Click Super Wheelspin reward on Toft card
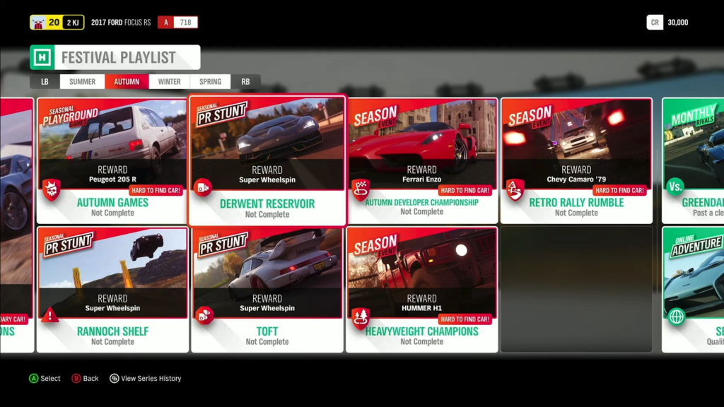 tap(267, 308)
